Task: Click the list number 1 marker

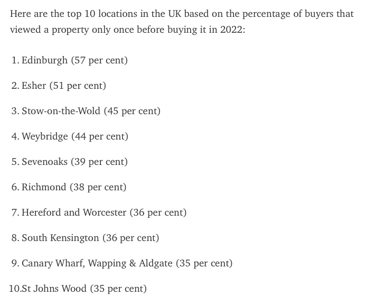Action: coord(15,60)
